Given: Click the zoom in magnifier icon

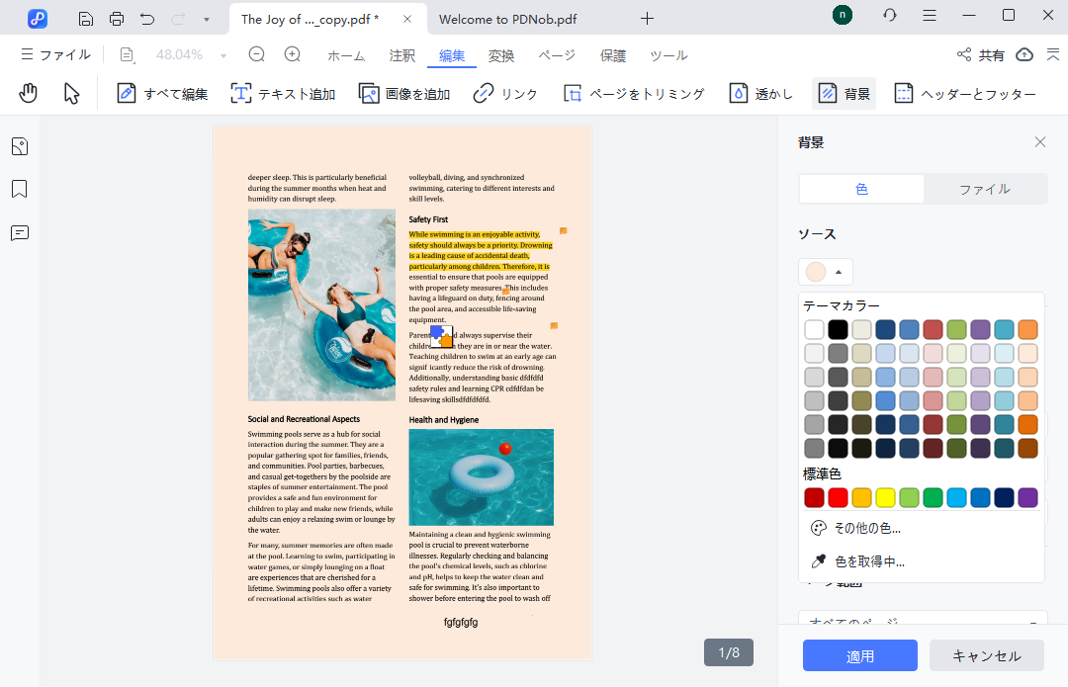Looking at the screenshot, I should 293,55.
